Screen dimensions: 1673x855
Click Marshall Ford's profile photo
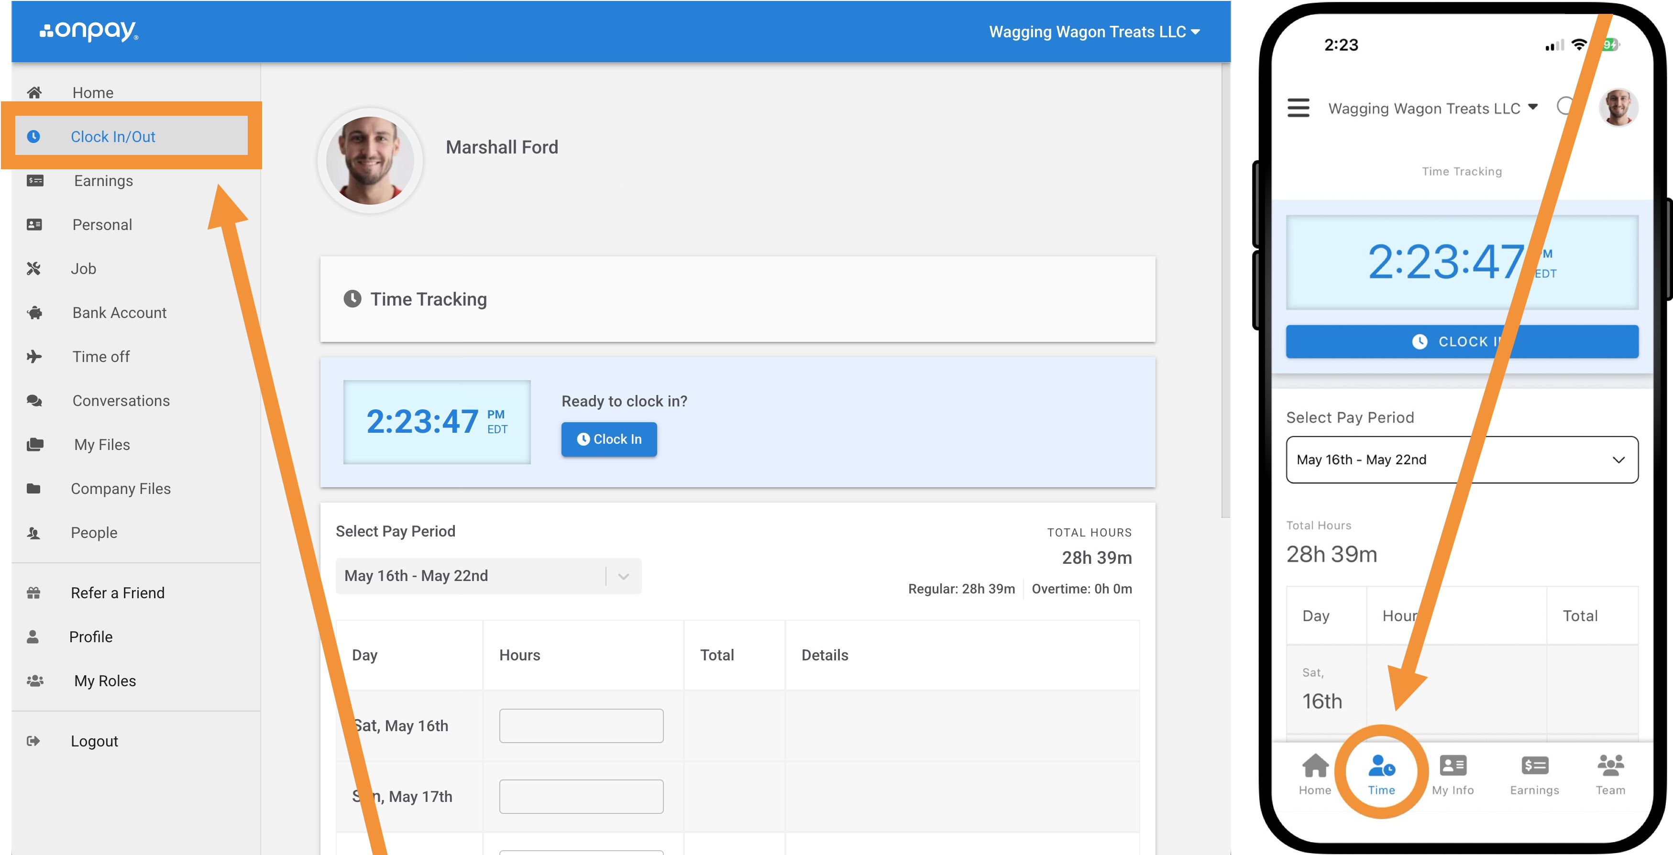370,160
